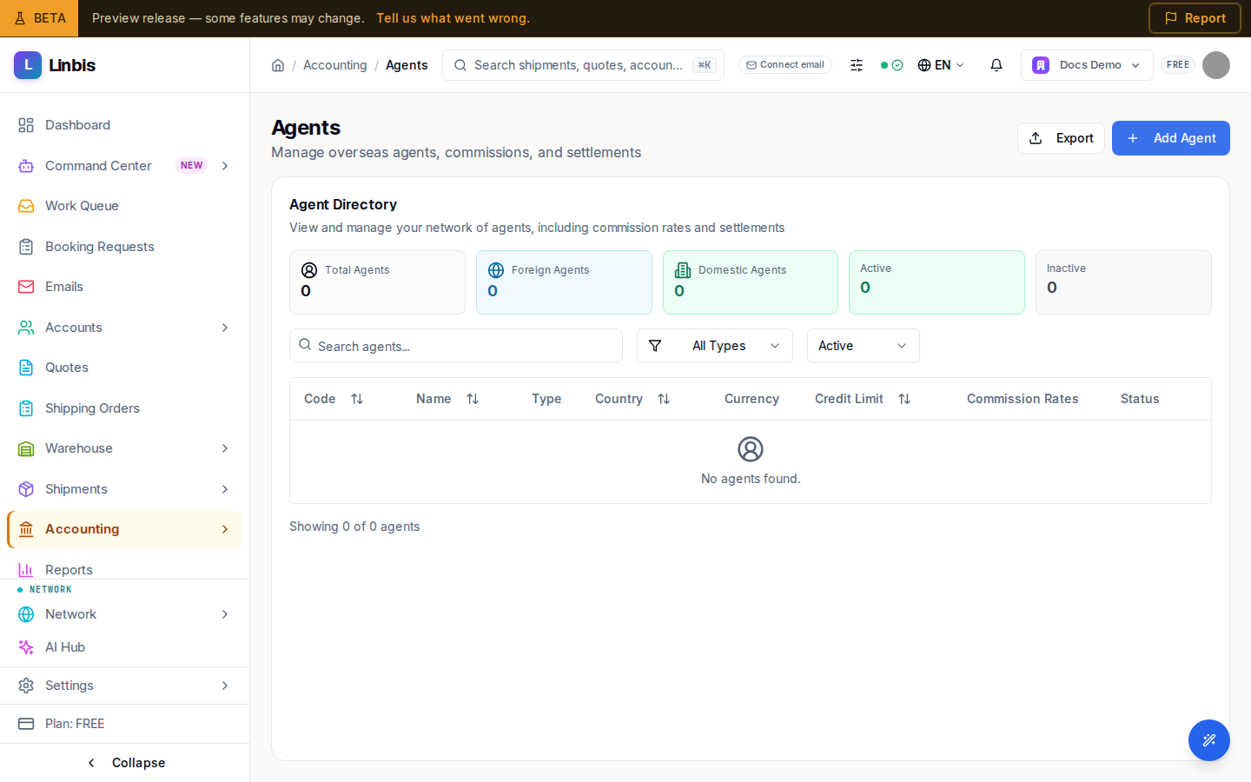Click the filter funnel icon
Screen dimensions: 1251x782
[655, 346]
